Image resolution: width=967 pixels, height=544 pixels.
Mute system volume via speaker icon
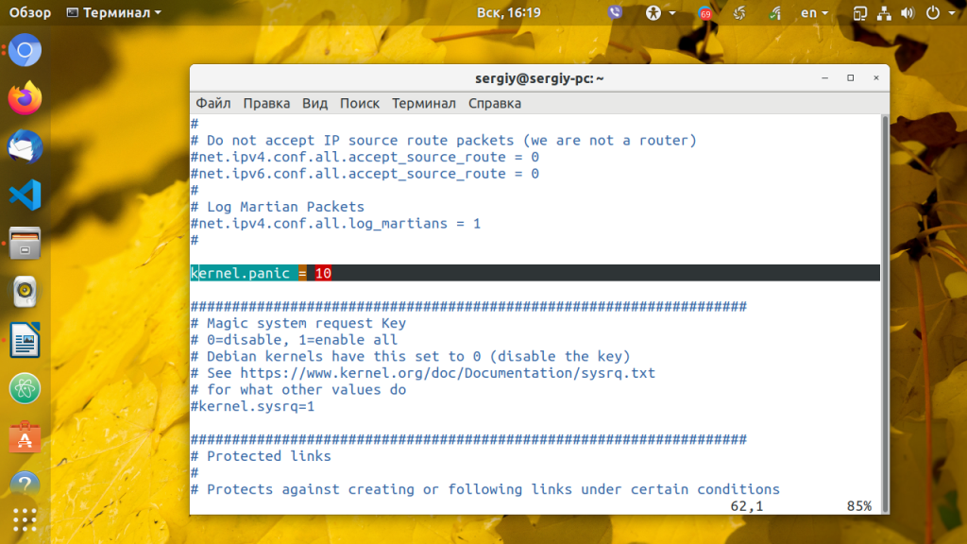point(907,12)
